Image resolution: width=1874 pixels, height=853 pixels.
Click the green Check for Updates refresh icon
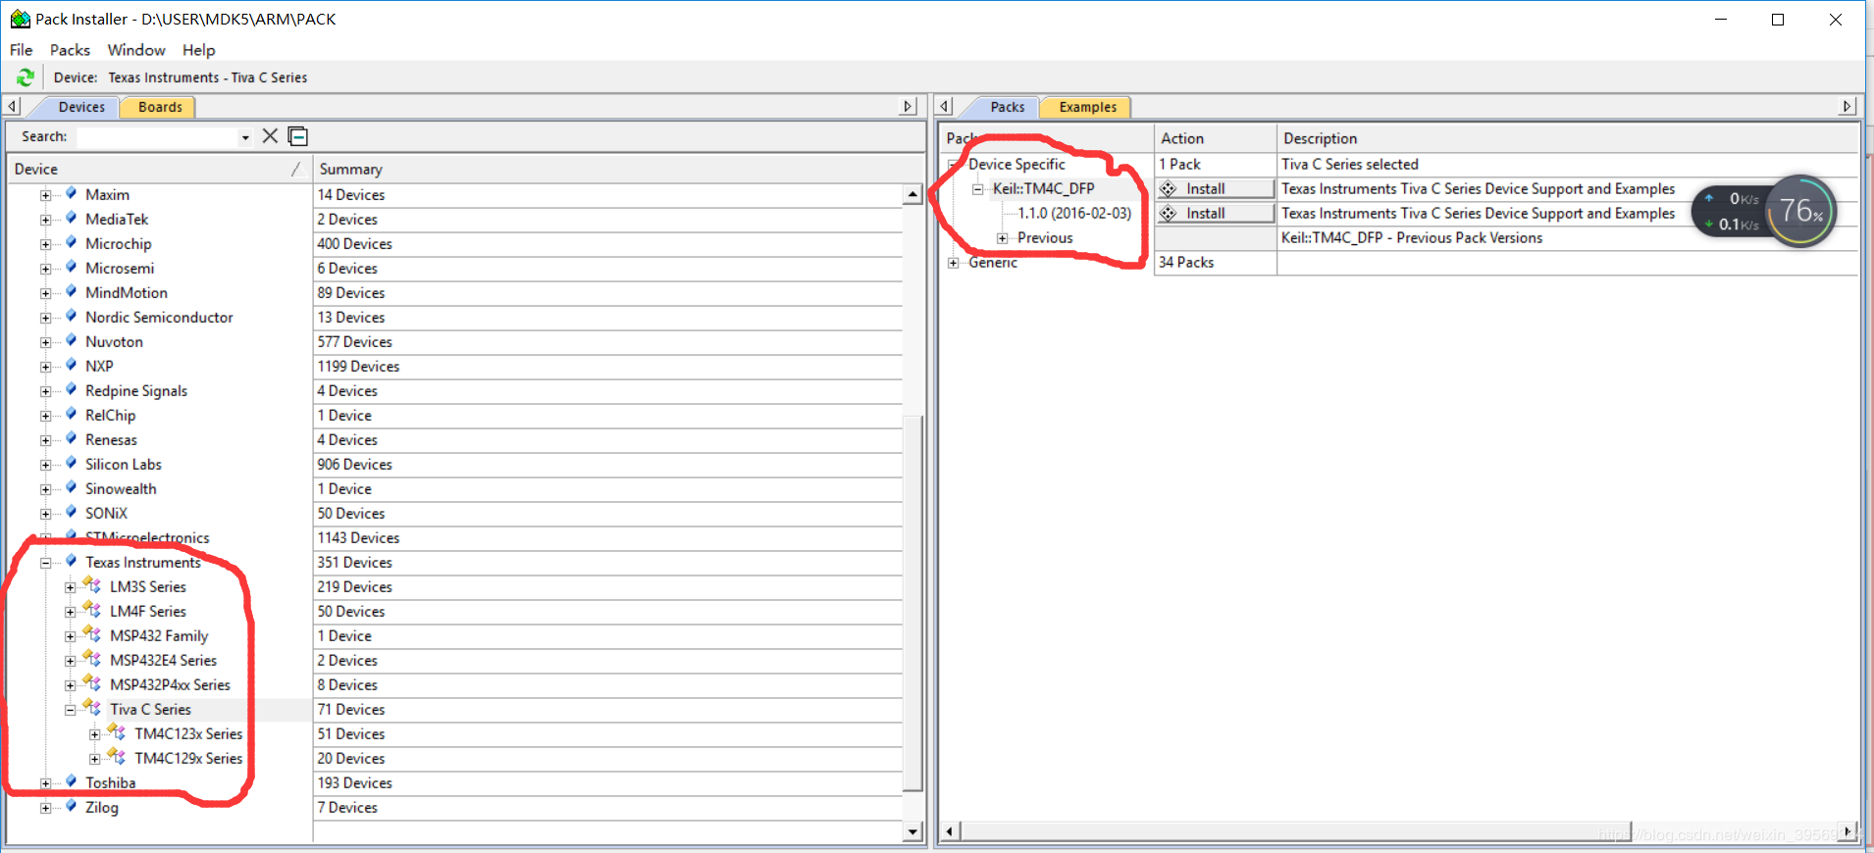tap(26, 77)
